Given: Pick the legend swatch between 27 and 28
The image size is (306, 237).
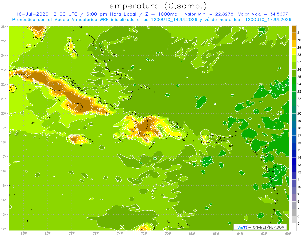Looking at the screenshot, I should [294, 59].
